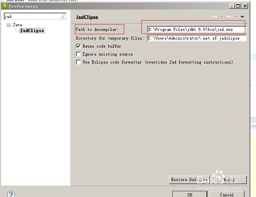The image size is (256, 197).
Task: Click the OK button
Action: pyautogui.click(x=190, y=194)
